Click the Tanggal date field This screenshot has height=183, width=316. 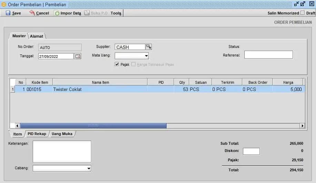pyautogui.click(x=56, y=56)
